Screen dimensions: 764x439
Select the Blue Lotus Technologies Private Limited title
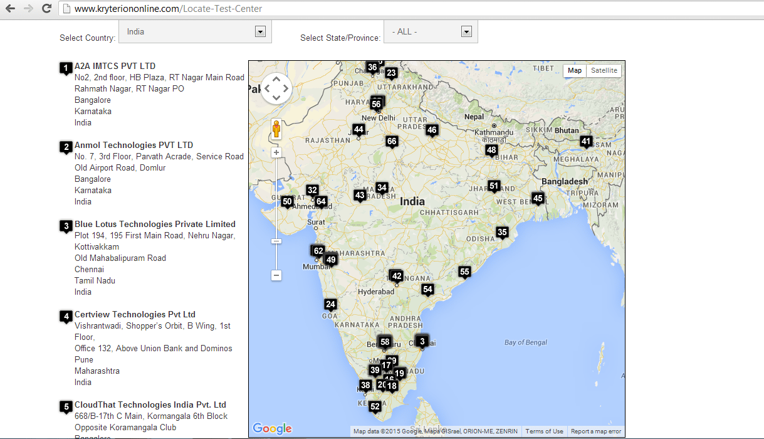pos(155,224)
